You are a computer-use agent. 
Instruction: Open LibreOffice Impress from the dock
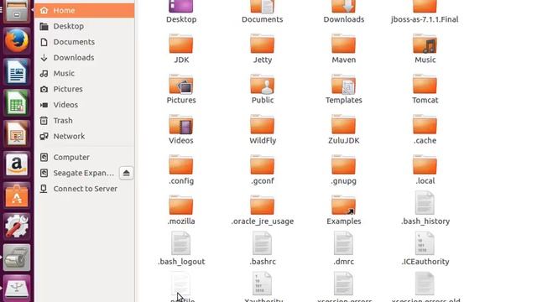coord(17,133)
